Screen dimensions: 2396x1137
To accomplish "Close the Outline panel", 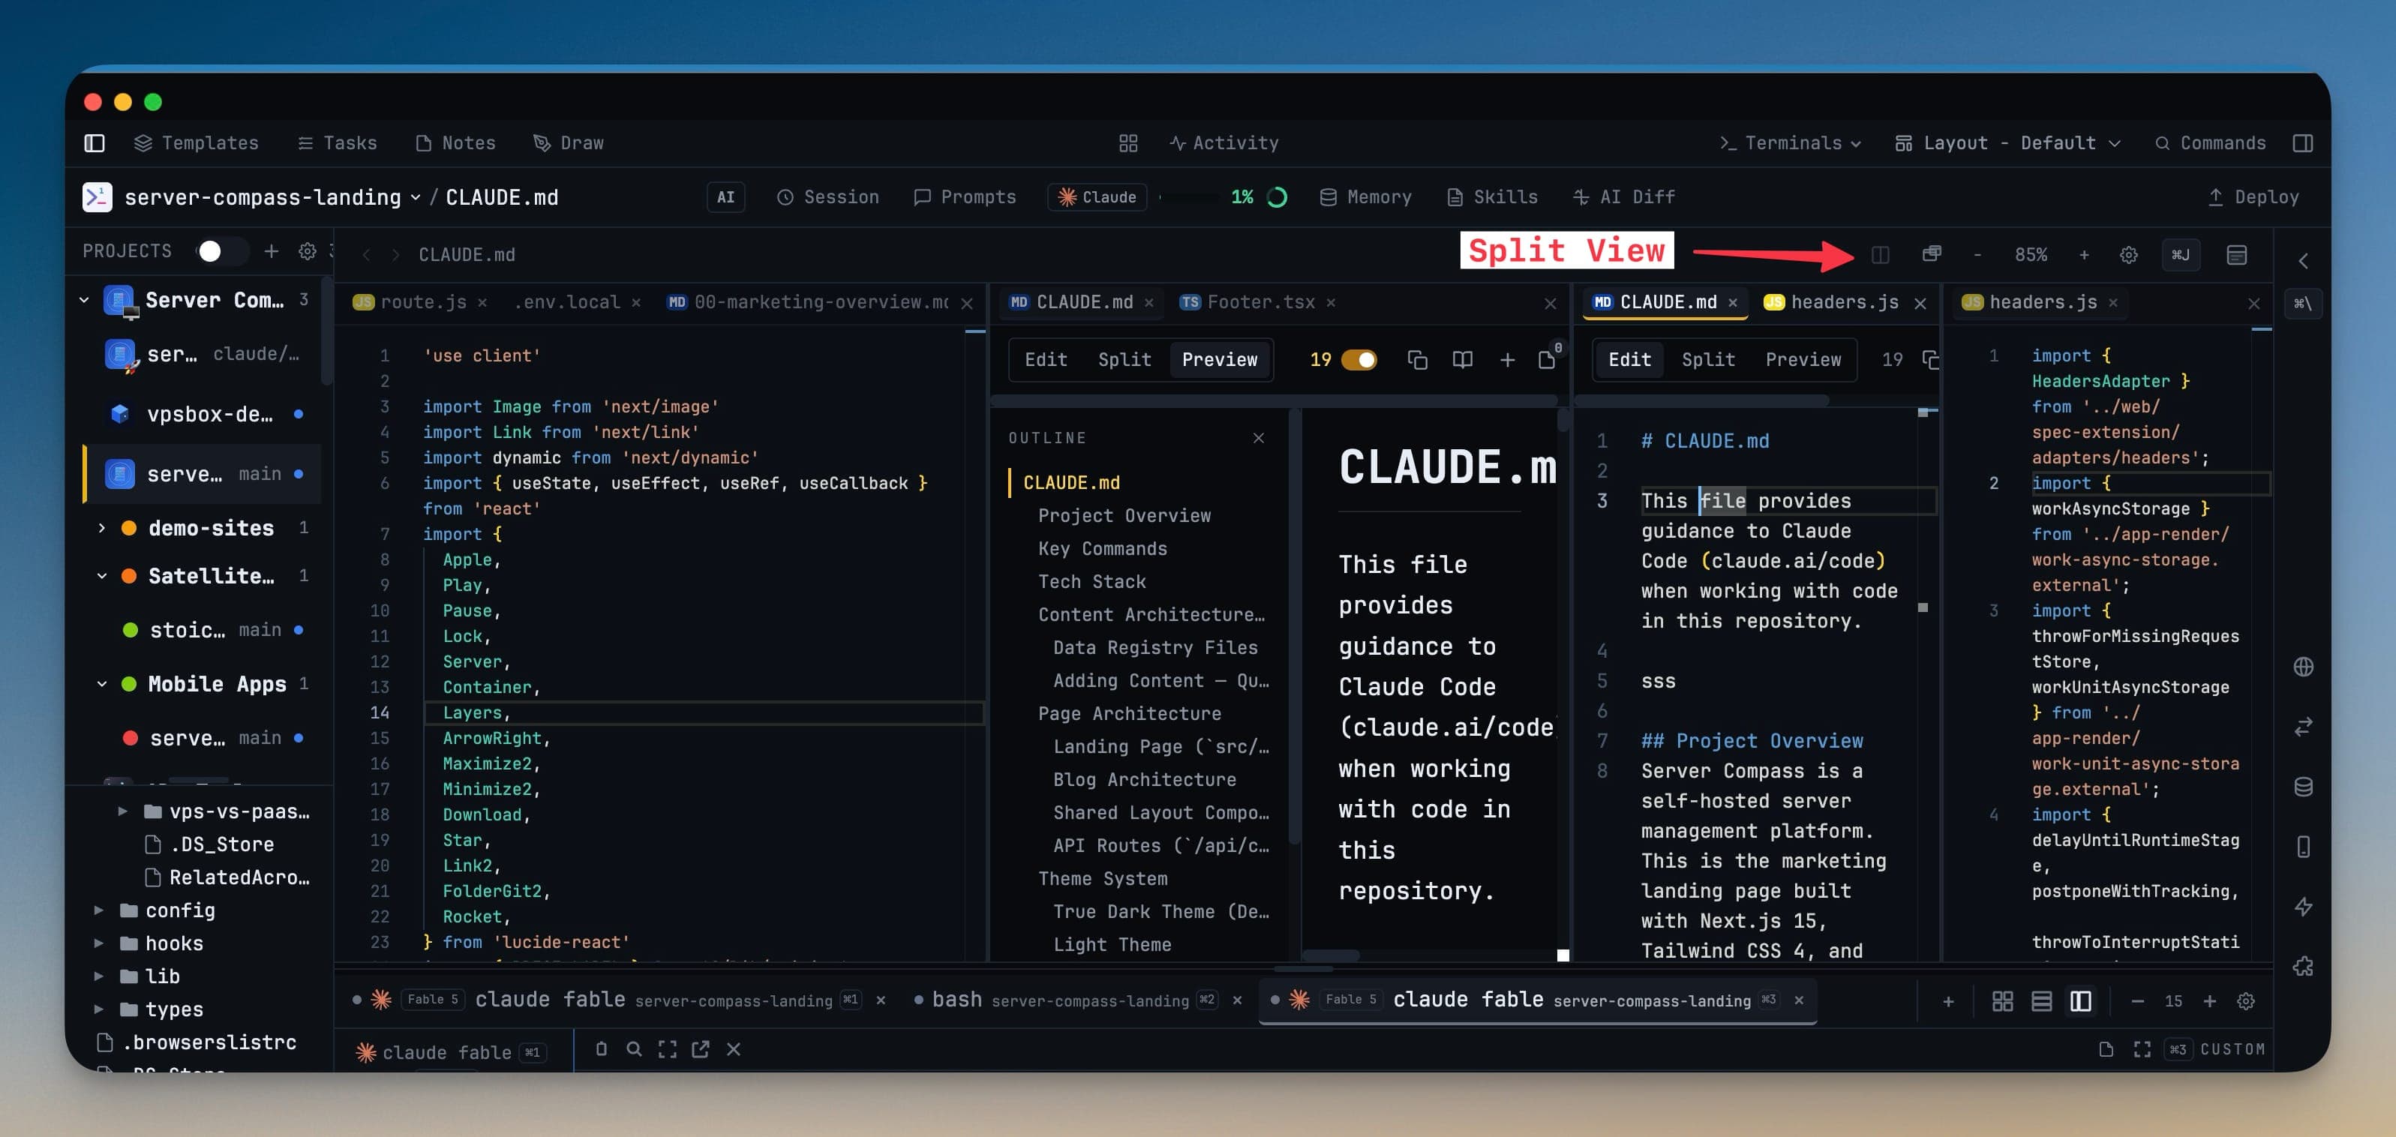I will 1257,438.
